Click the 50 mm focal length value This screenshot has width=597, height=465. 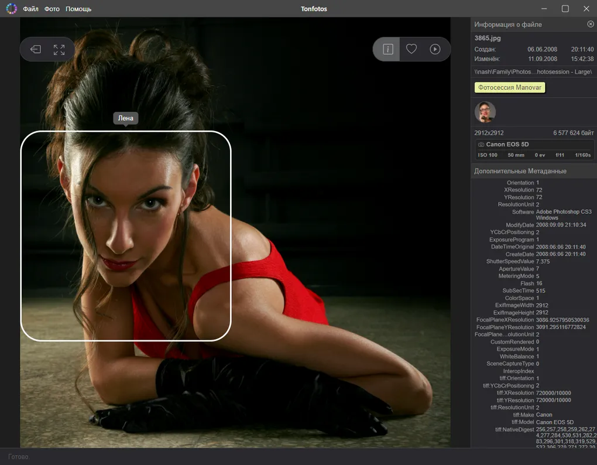(x=516, y=155)
